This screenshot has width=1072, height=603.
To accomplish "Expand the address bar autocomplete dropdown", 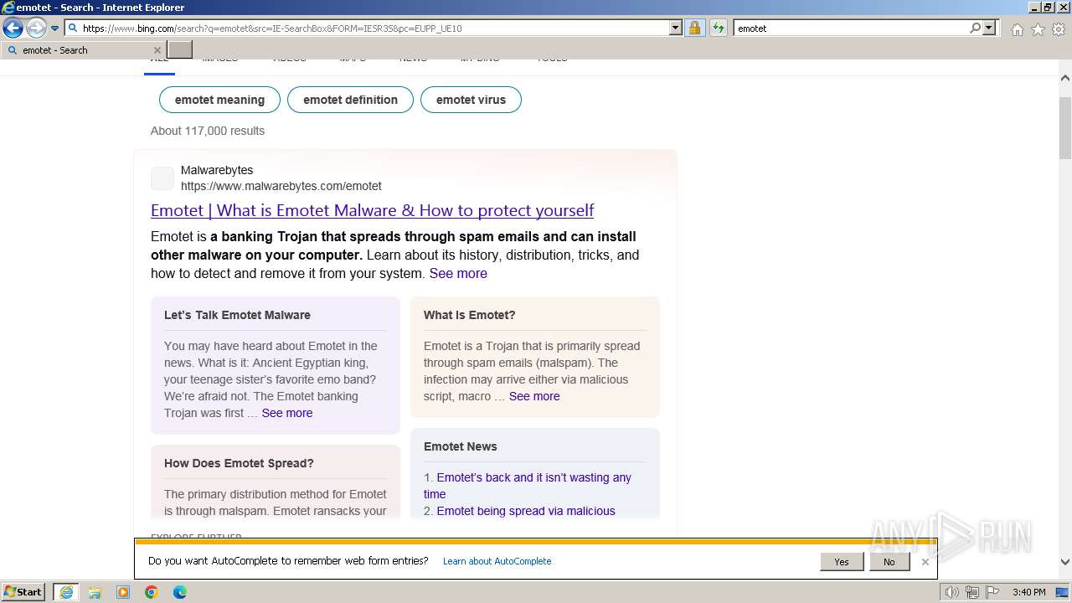I will point(676,28).
